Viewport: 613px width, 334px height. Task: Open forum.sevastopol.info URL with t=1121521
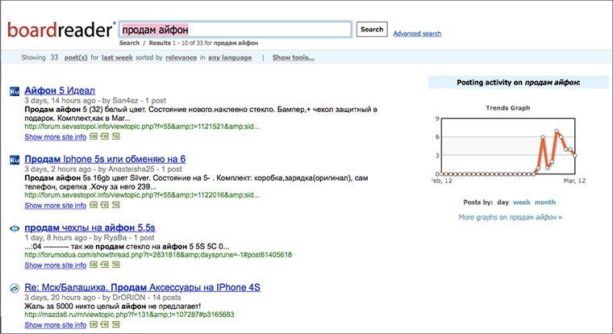pos(142,127)
